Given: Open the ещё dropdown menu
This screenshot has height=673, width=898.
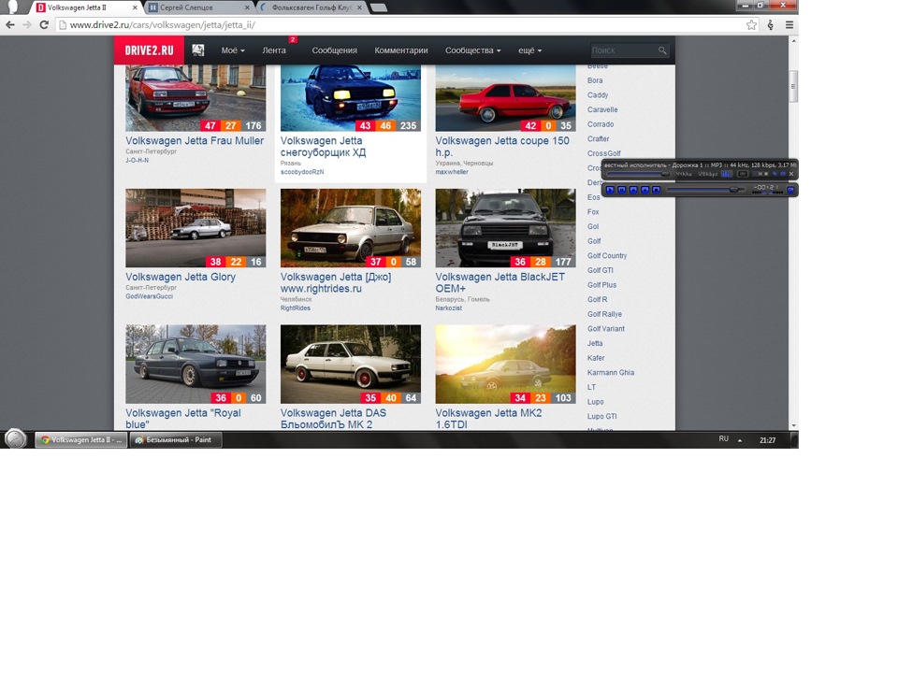Looking at the screenshot, I should (x=529, y=50).
